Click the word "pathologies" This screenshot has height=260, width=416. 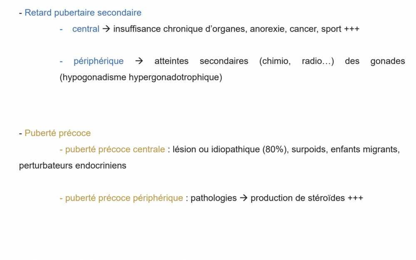click(x=213, y=198)
